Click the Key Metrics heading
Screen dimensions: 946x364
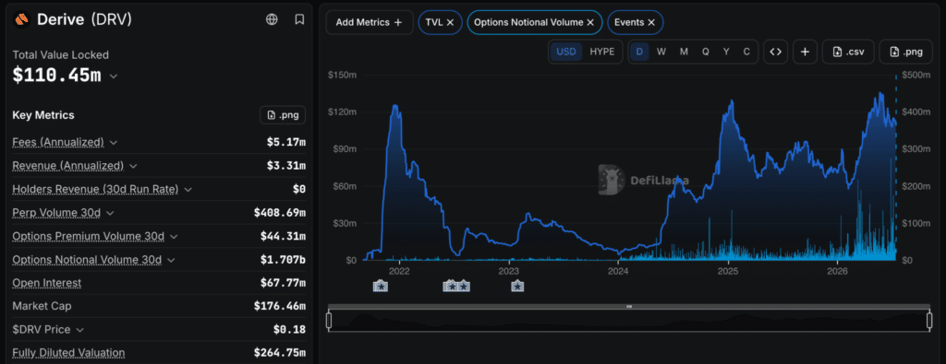point(43,115)
